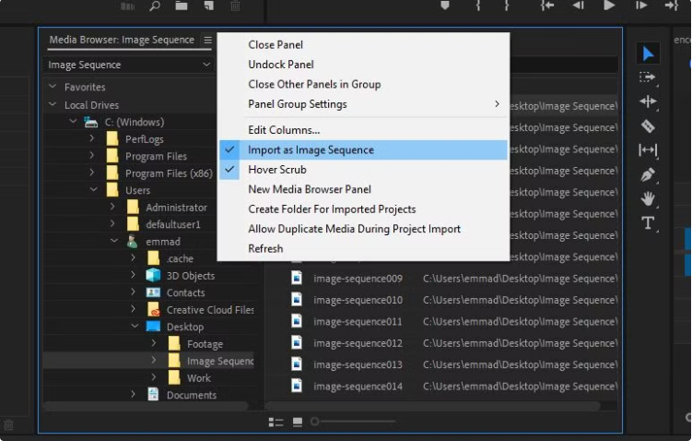Select the 3D Objects folder
Image resolution: width=692 pixels, height=441 pixels.
(x=190, y=276)
